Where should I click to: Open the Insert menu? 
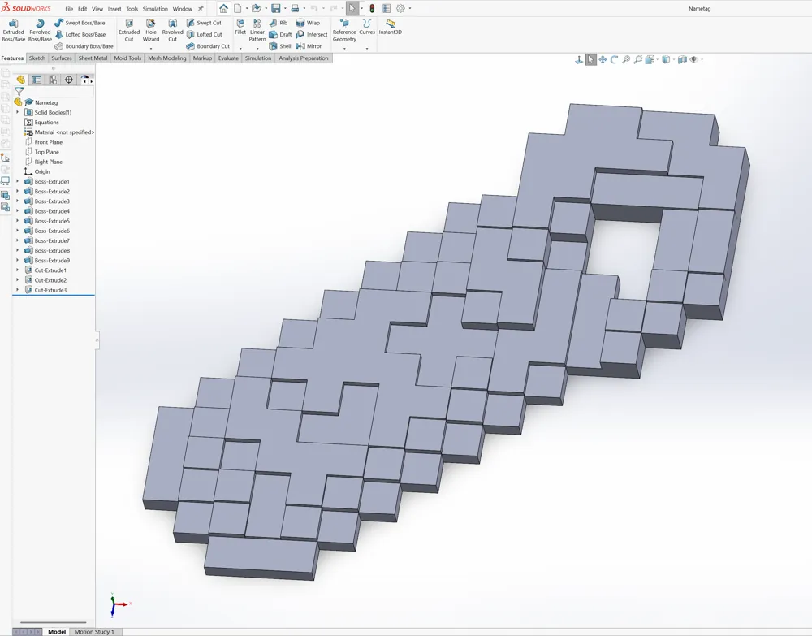coord(114,9)
